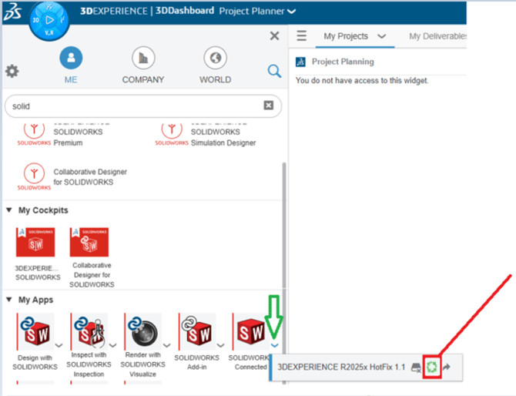Open My Projects tab dropdown chevron
This screenshot has height=396, width=516.
(x=382, y=36)
